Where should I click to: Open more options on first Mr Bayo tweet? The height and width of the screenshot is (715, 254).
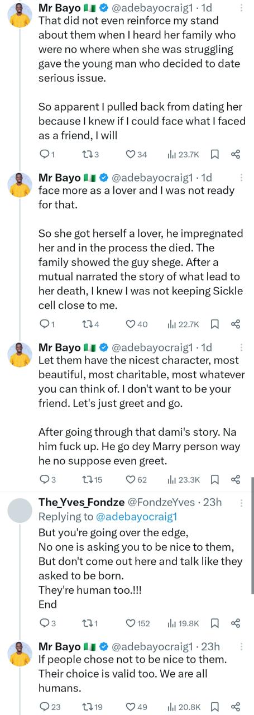tap(241, 8)
